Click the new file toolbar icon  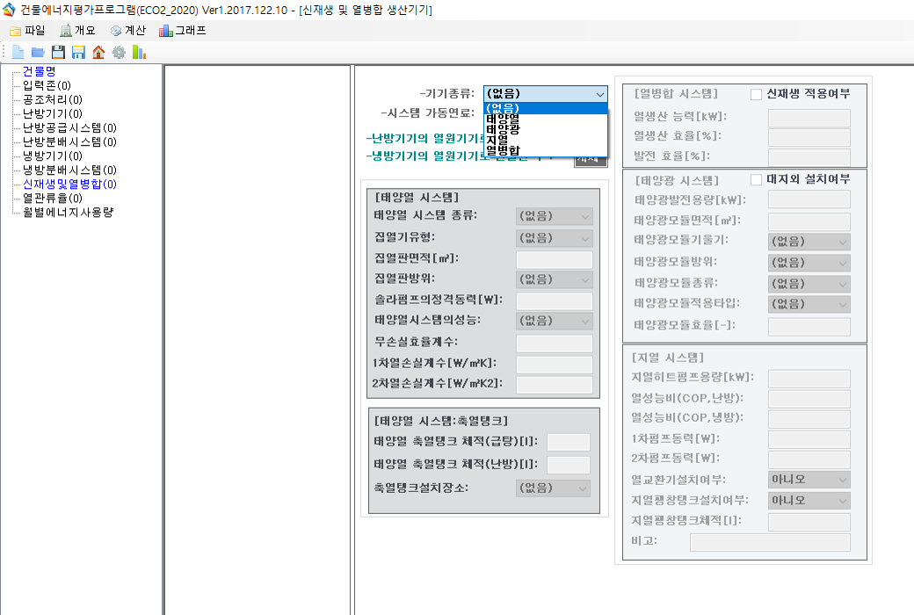coord(18,53)
